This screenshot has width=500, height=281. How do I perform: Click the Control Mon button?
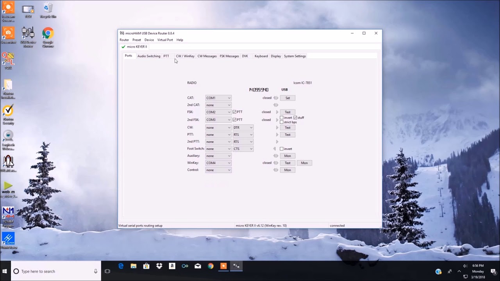[x=287, y=170]
